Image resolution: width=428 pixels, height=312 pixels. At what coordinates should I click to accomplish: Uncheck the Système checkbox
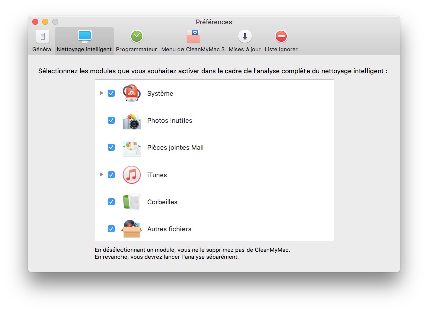point(111,93)
